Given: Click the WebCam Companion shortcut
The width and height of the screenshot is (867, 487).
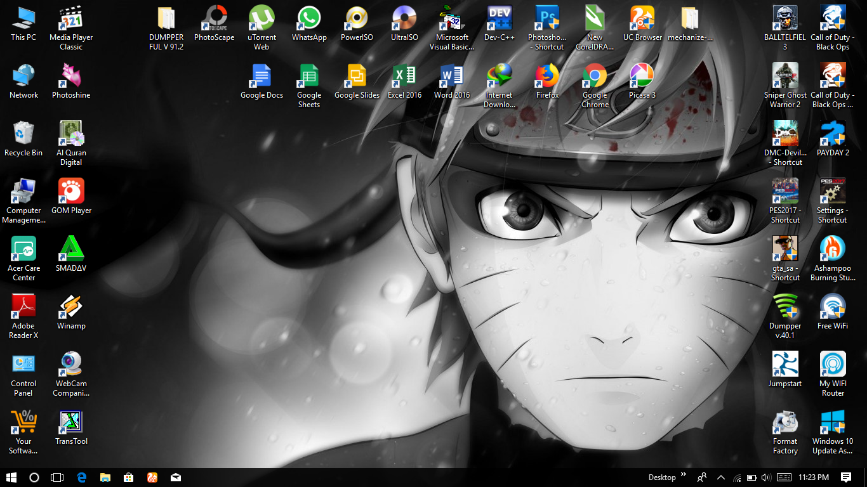Looking at the screenshot, I should coord(71,365).
